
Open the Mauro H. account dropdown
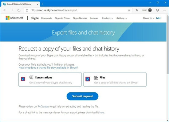pyautogui.click(x=149, y=18)
